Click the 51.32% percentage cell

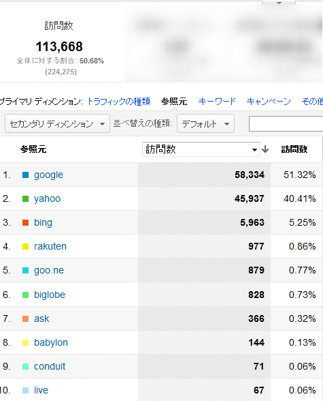click(x=300, y=175)
